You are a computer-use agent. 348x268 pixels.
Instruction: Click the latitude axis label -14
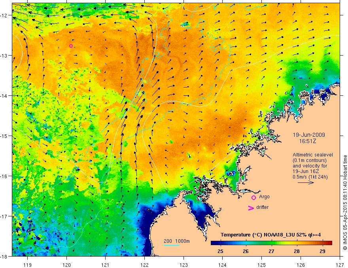(x=4, y=96)
